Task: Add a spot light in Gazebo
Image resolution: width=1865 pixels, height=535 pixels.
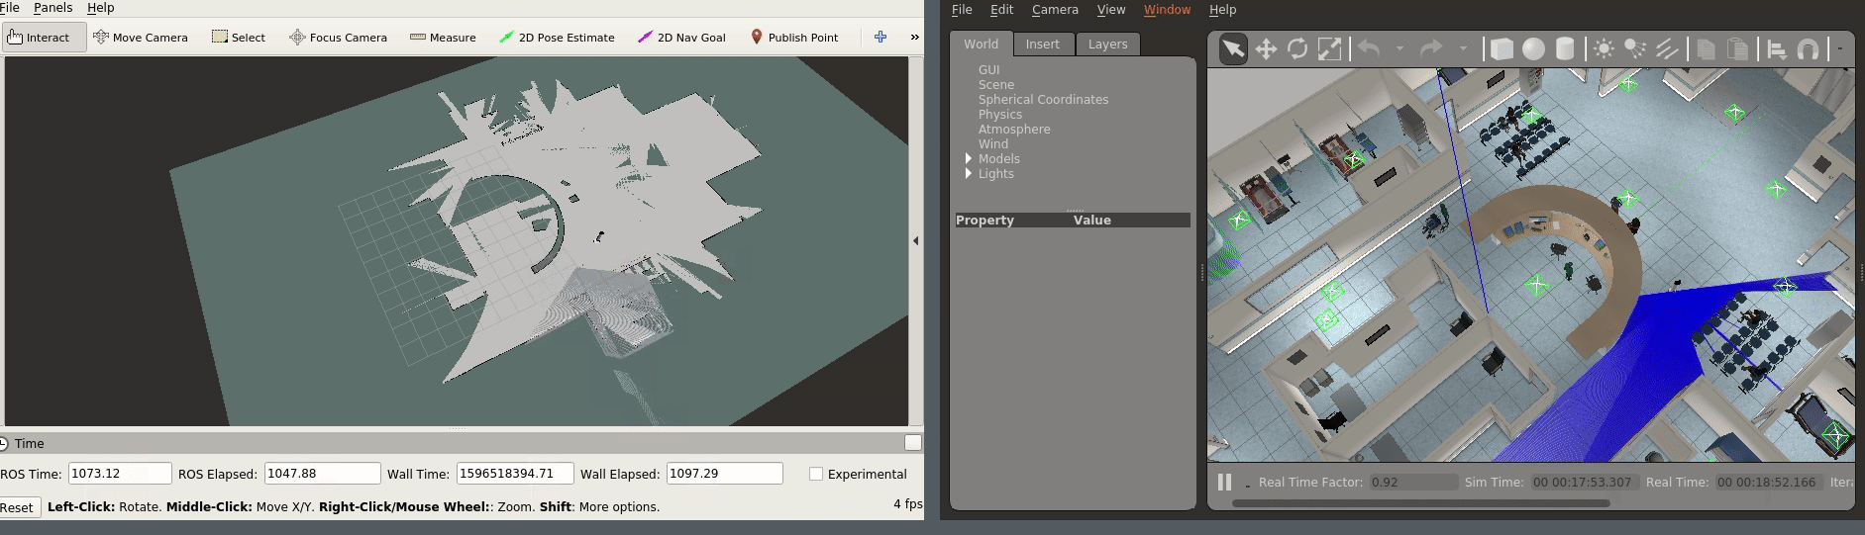Action: 1635,49
